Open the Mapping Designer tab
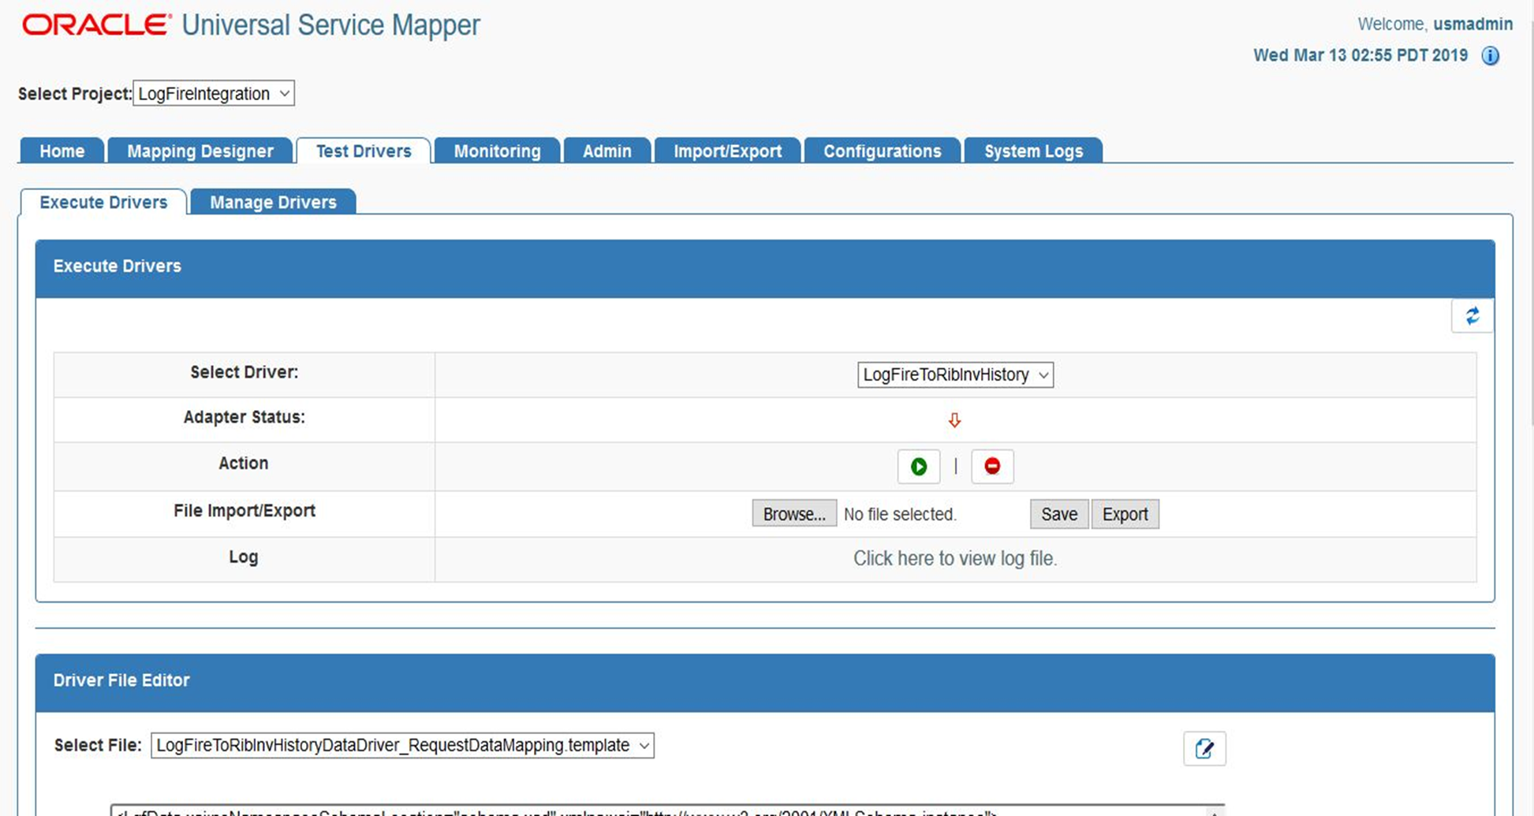Screen dimensions: 1534x816 tap(200, 151)
